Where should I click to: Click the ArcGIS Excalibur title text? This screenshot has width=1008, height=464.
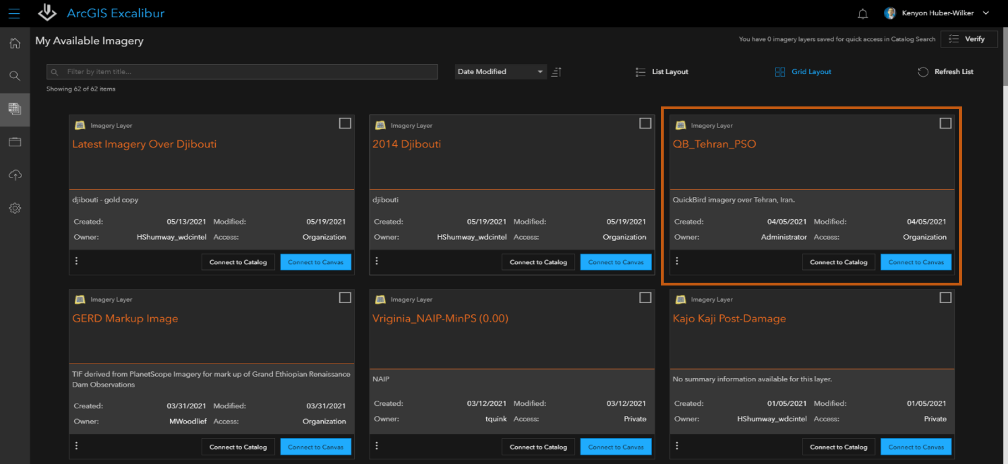(x=115, y=13)
